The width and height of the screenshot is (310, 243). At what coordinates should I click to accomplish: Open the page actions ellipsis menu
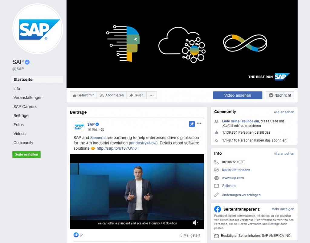click(152, 95)
